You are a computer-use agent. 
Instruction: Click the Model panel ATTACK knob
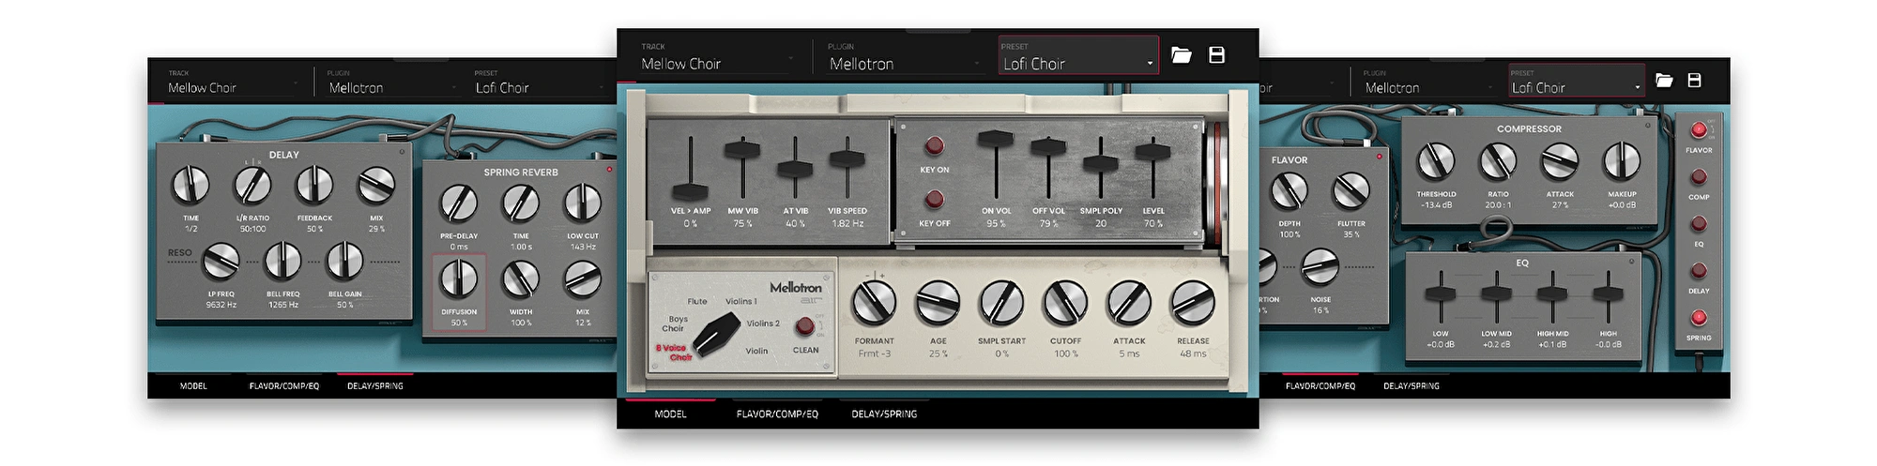pos(1129,304)
